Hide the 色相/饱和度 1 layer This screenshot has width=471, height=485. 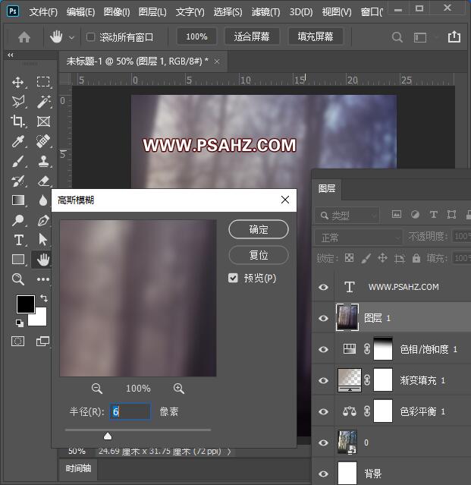click(324, 349)
